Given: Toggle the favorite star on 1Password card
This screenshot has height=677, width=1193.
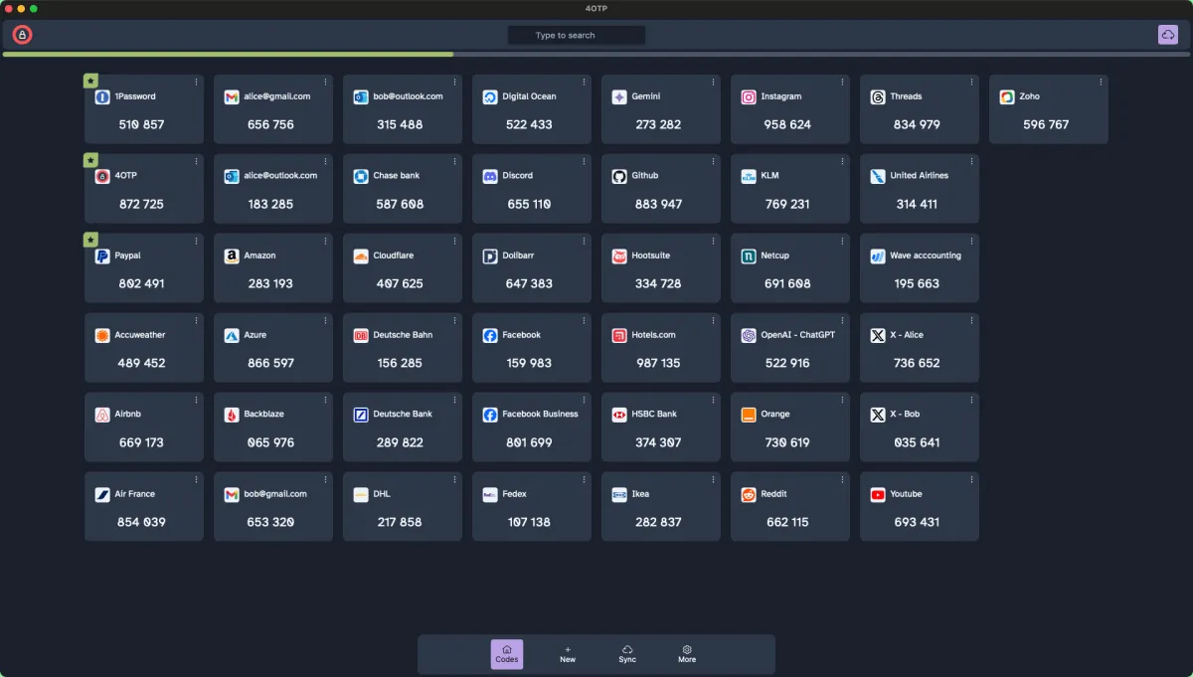Looking at the screenshot, I should click(x=90, y=81).
